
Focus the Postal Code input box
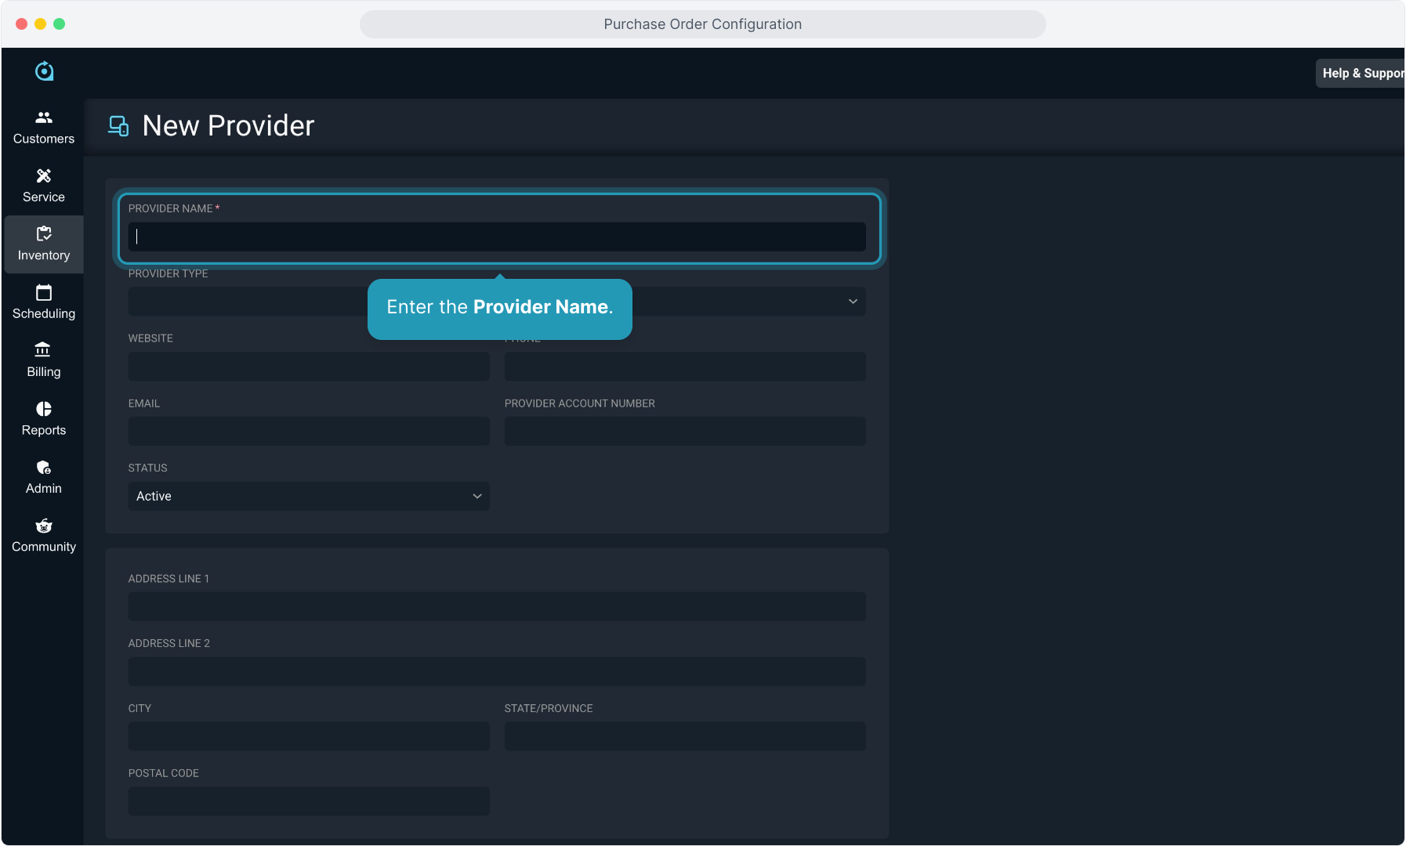pos(309,801)
